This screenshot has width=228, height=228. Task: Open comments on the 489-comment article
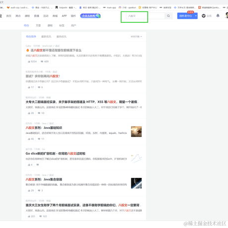(45, 61)
